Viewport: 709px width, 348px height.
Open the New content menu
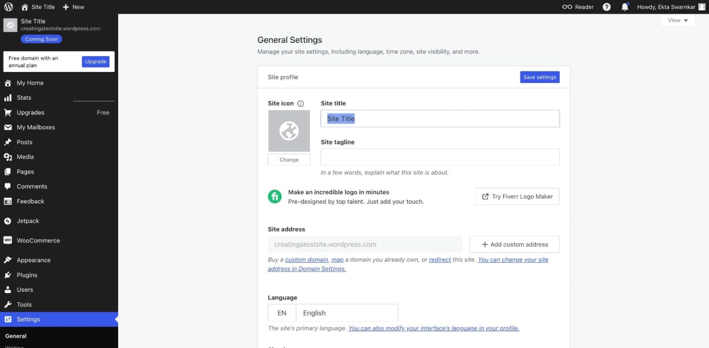pyautogui.click(x=73, y=7)
